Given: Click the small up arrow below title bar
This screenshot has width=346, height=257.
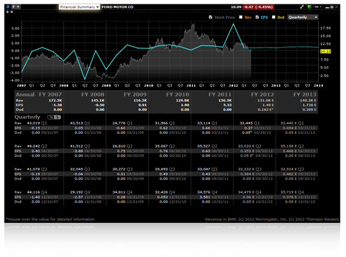Looking at the screenshot, I should [x=7, y=12].
